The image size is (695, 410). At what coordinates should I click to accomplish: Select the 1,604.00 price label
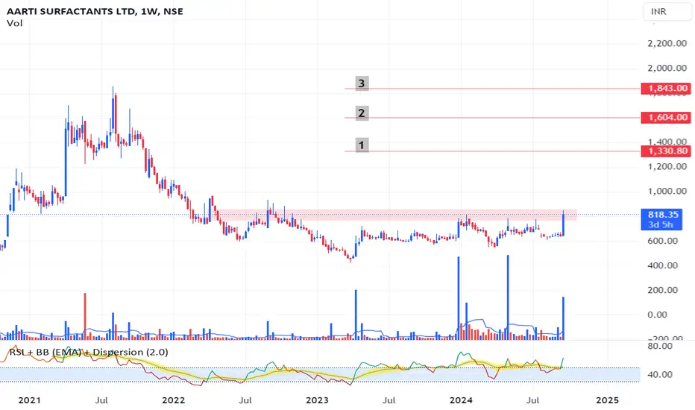point(666,118)
